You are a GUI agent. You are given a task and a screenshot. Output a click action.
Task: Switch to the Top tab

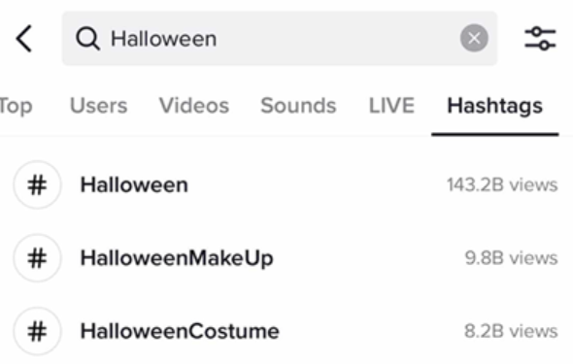[x=16, y=106]
